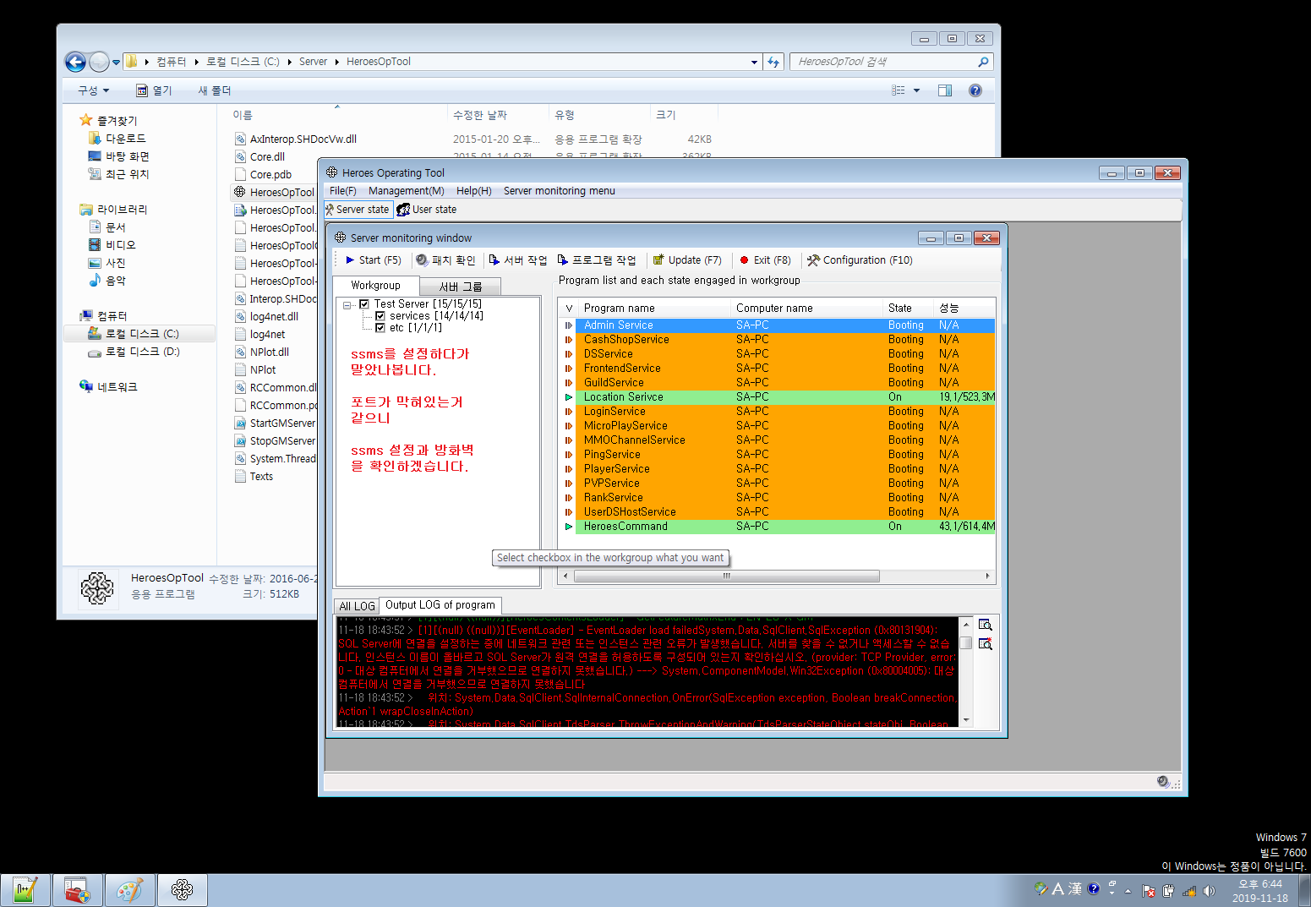The width and height of the screenshot is (1311, 907).
Task: Click Admin Service booting status icon
Action: (x=569, y=325)
